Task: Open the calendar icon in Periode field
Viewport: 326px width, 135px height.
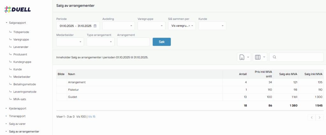Action: [x=95, y=26]
